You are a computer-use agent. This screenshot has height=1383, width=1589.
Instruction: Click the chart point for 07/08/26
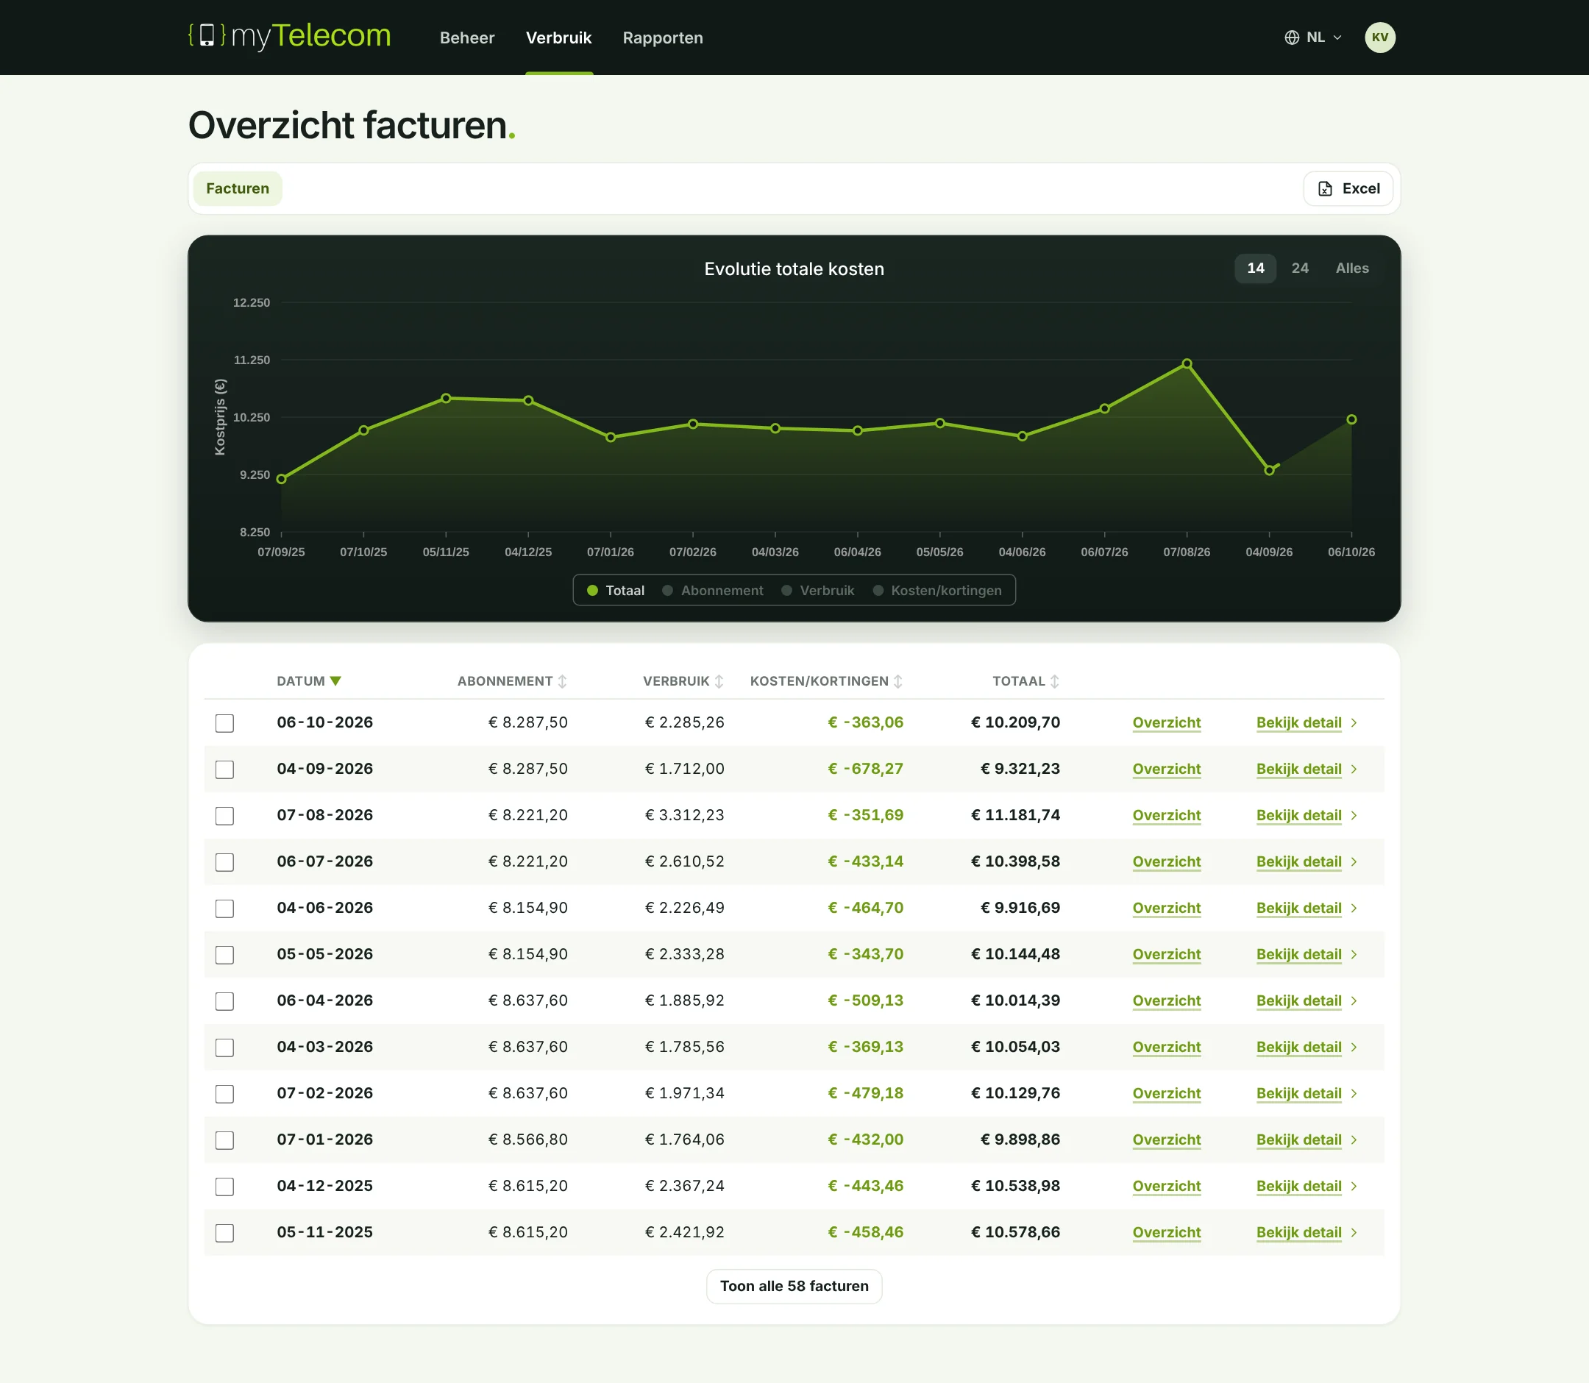(1187, 363)
